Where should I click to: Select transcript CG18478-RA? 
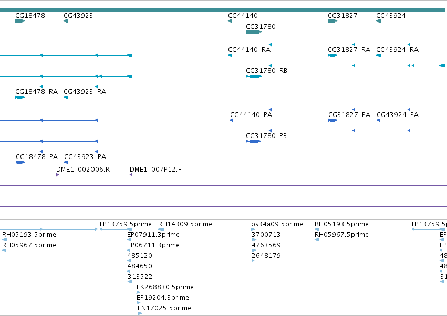click(x=36, y=92)
